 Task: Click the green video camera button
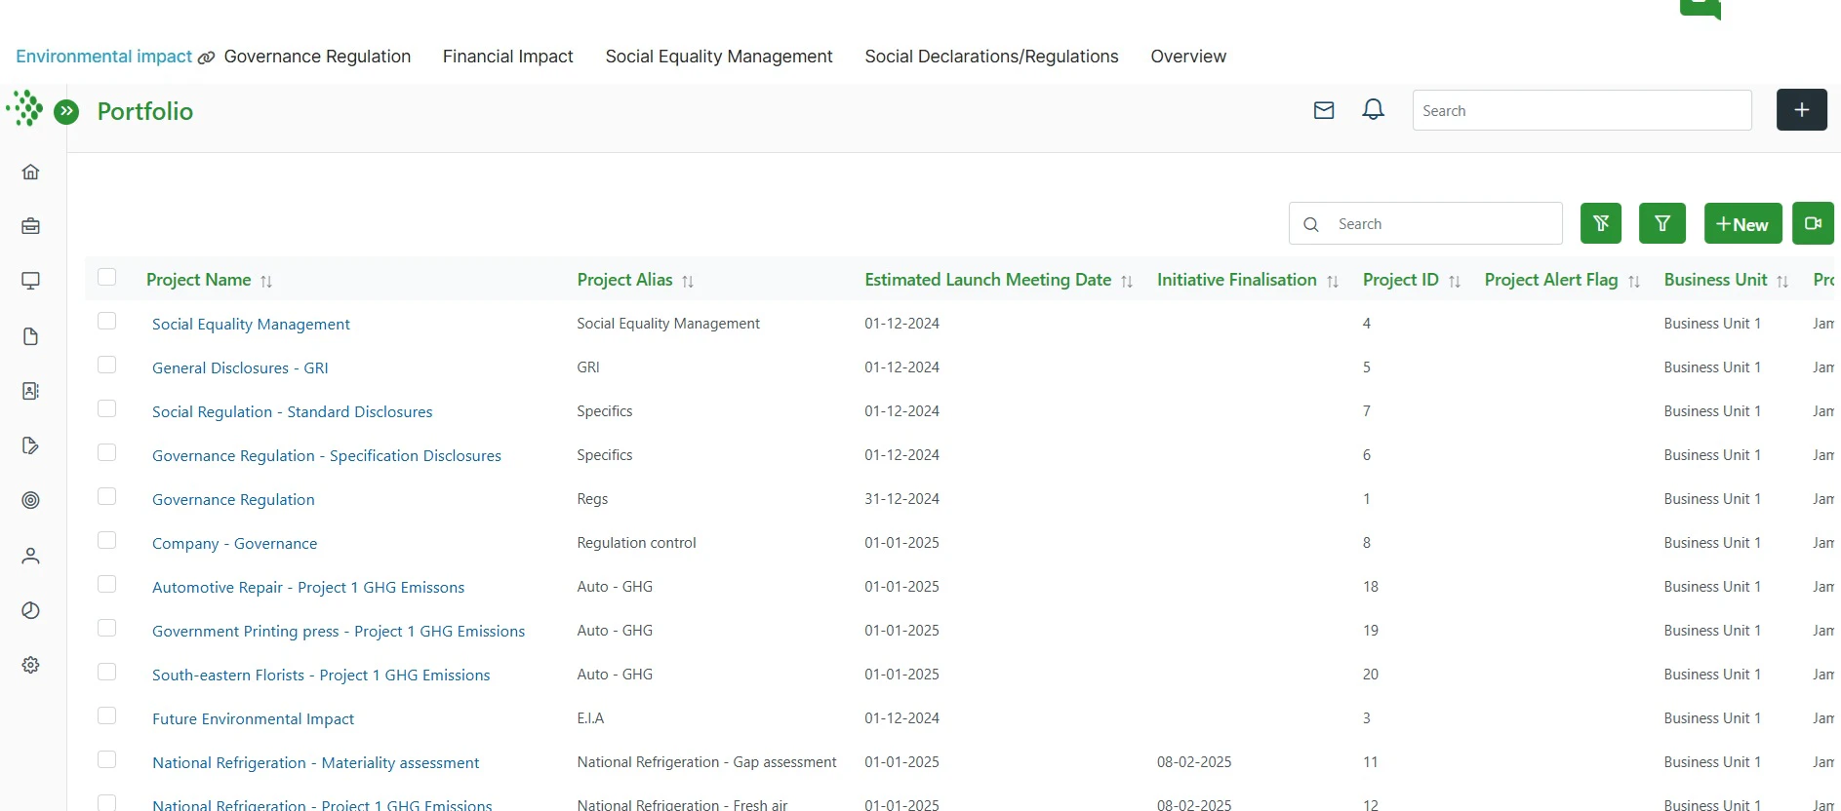pyautogui.click(x=1813, y=223)
